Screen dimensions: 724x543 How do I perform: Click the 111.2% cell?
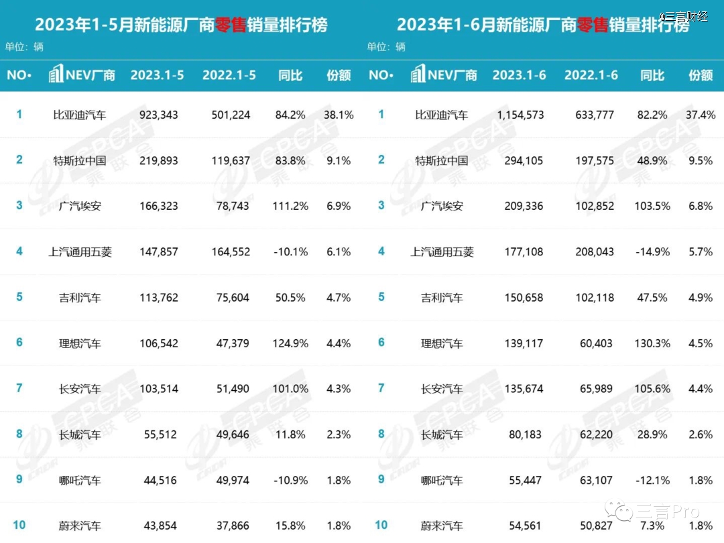coord(290,206)
